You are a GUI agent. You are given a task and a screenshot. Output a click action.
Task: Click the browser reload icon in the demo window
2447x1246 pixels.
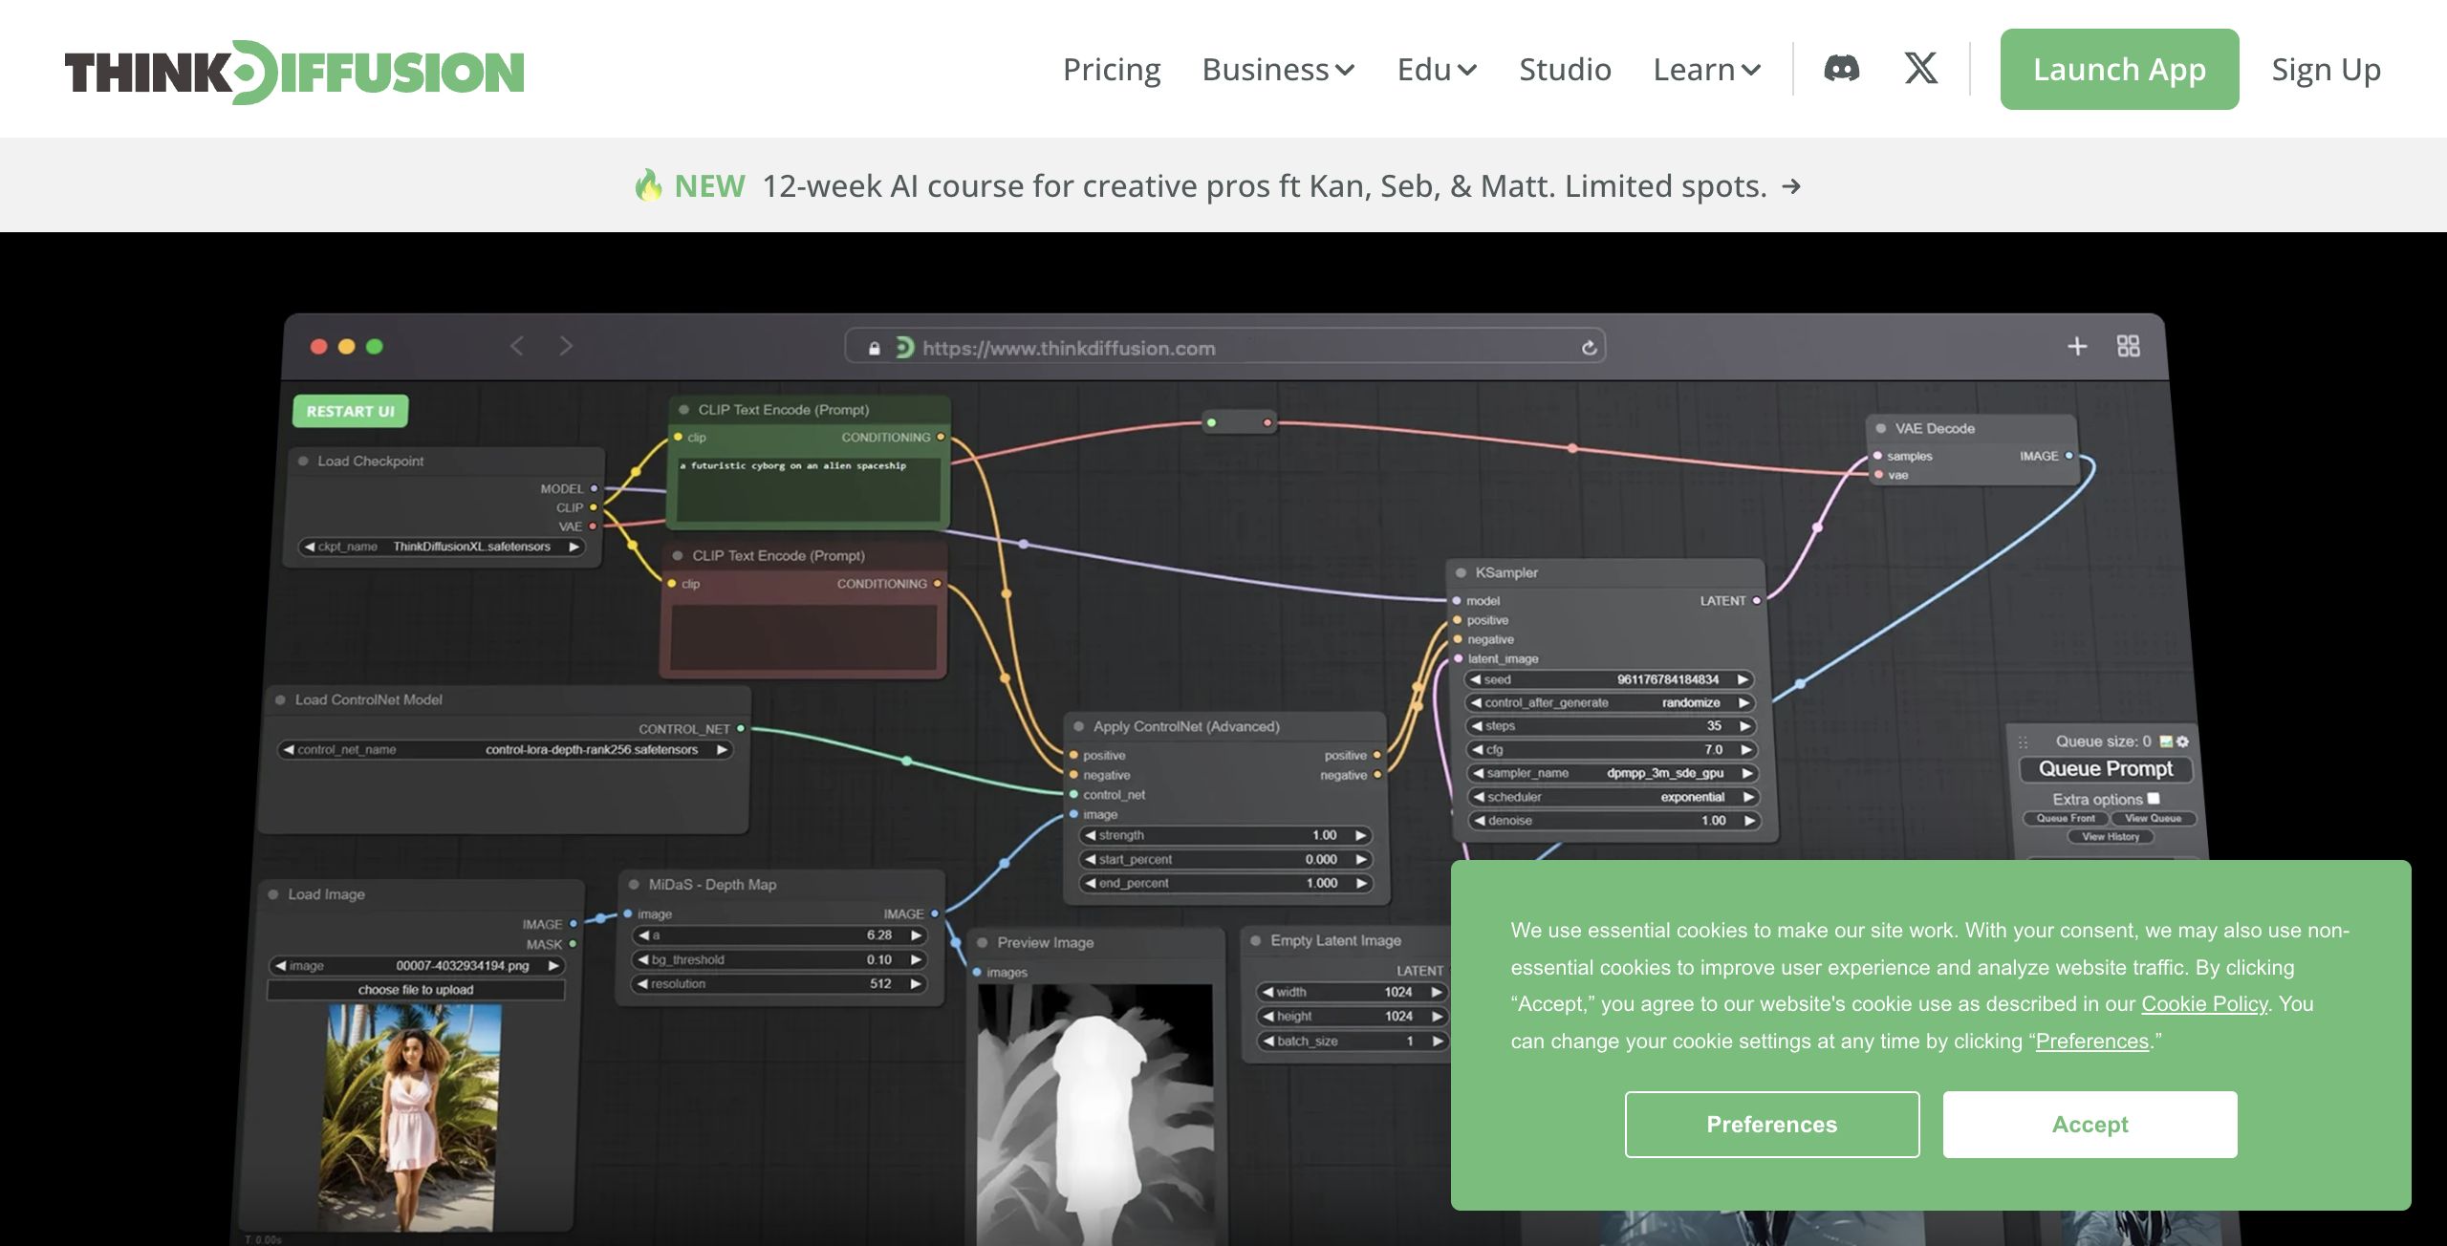1589,348
